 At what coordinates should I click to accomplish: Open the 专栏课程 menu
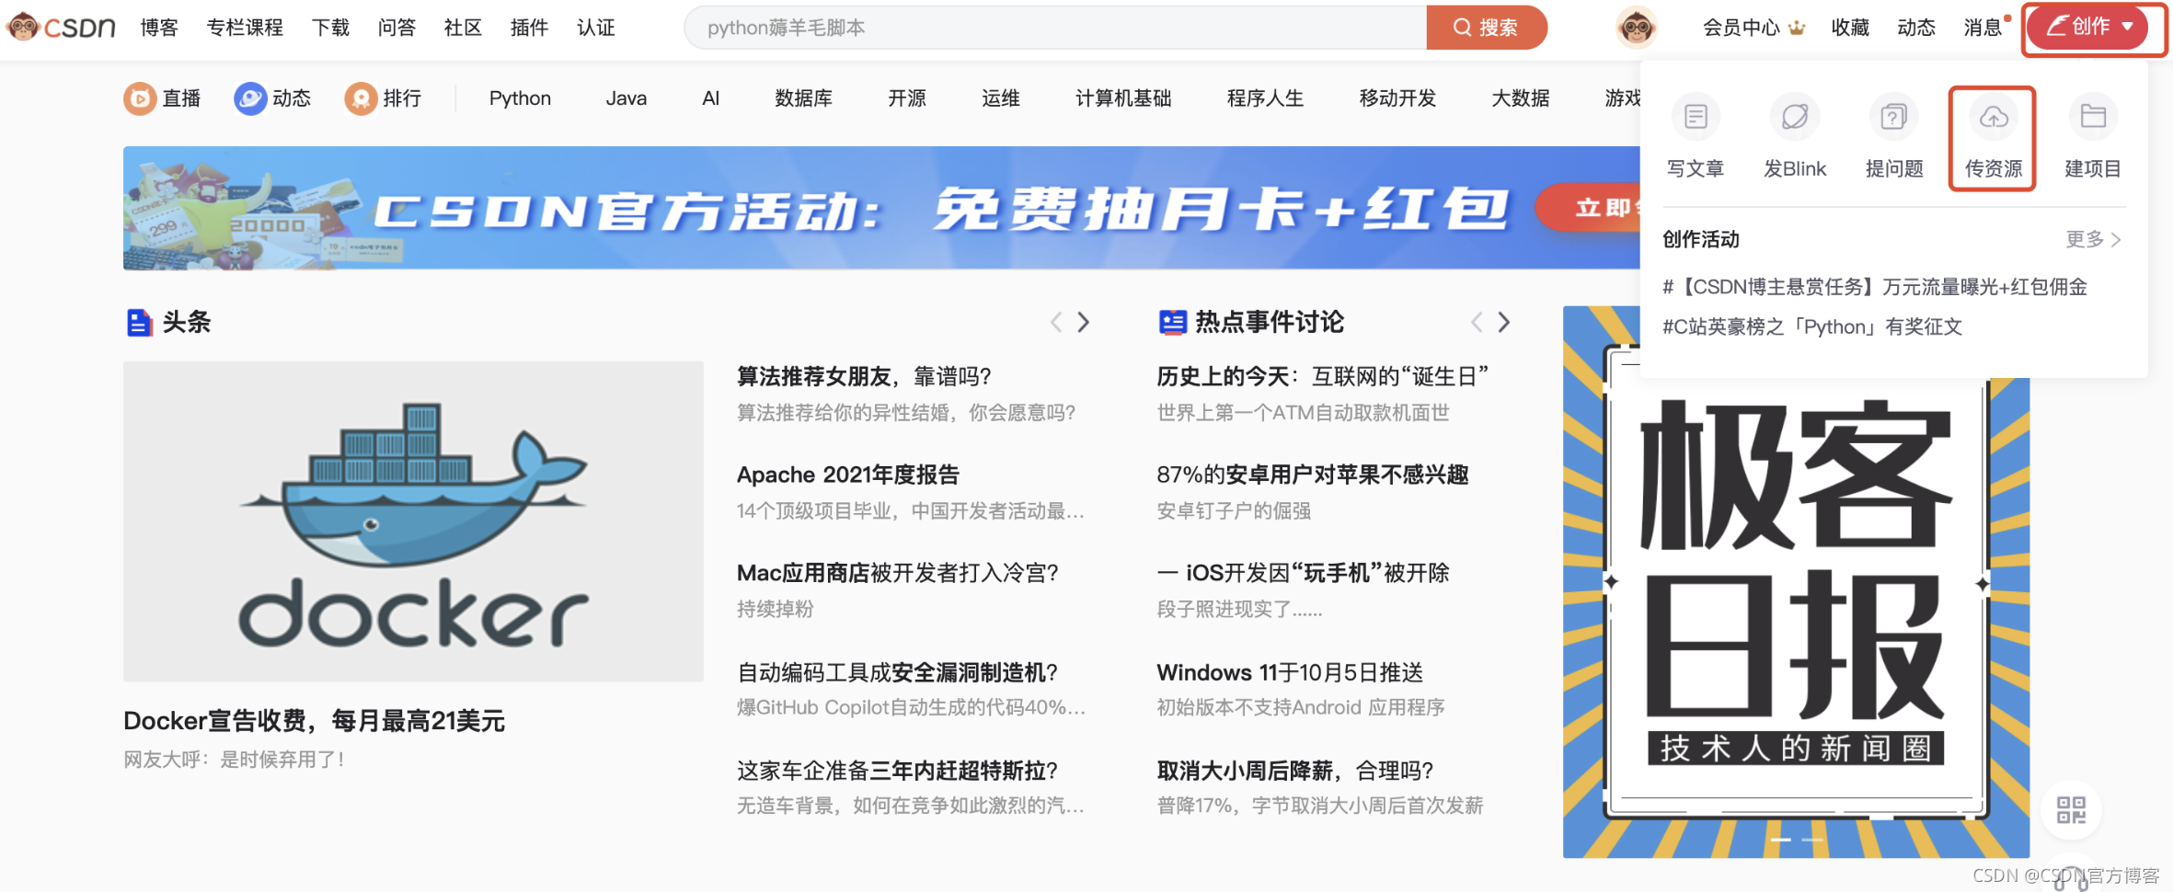tap(245, 28)
